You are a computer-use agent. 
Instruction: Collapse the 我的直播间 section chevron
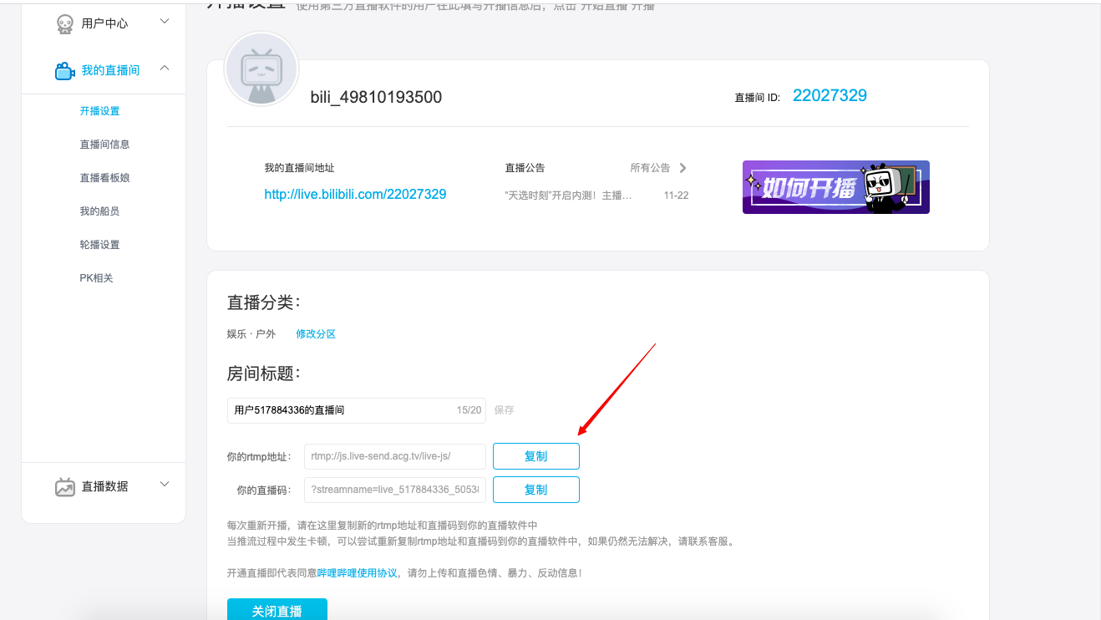(165, 68)
